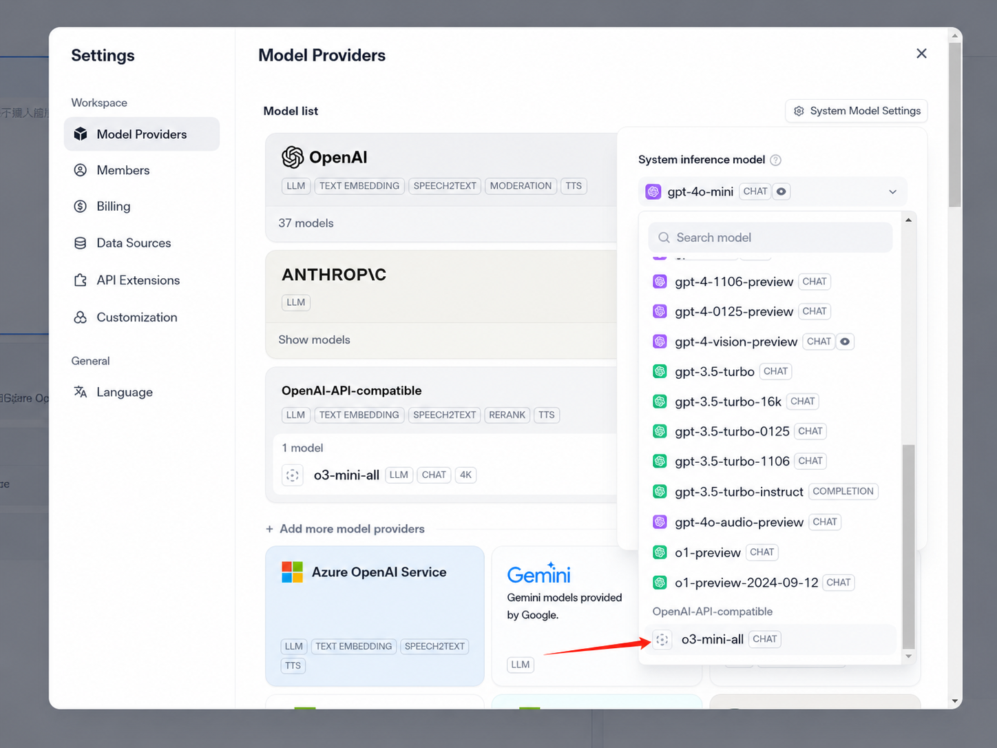Click the dropdown scrollbar down arrow

click(908, 656)
